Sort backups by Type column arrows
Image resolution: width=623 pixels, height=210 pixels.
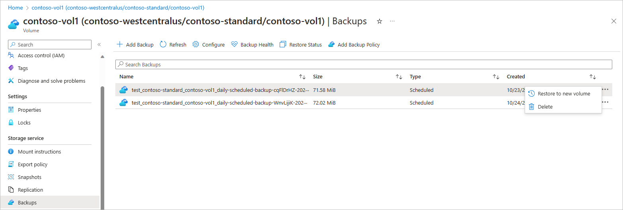pos(496,77)
